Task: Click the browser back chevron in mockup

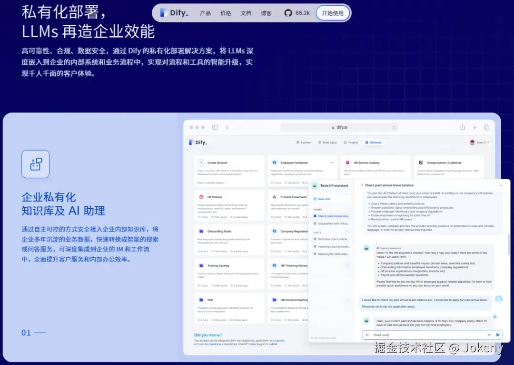Action: (x=227, y=127)
